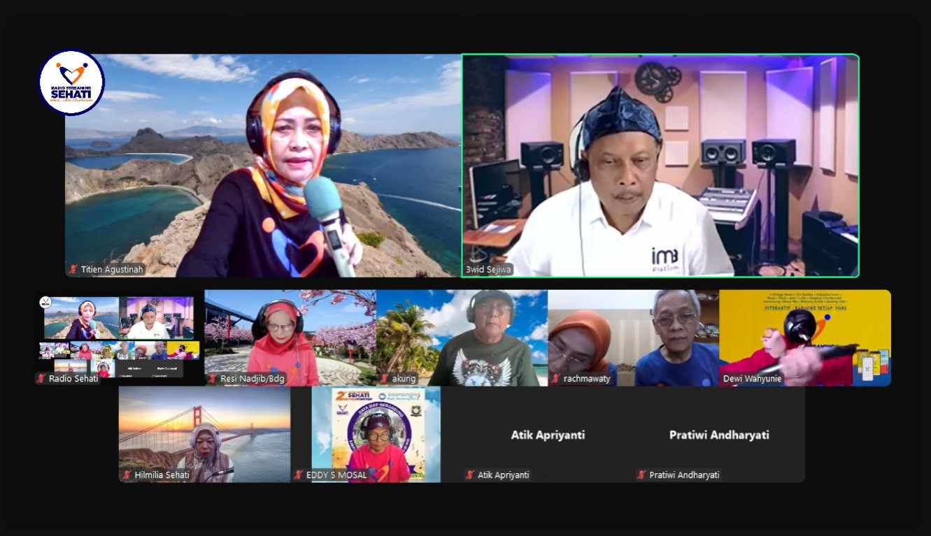Click muted mic icon beside akung
Viewport: 931px width, 536px height.
point(385,379)
